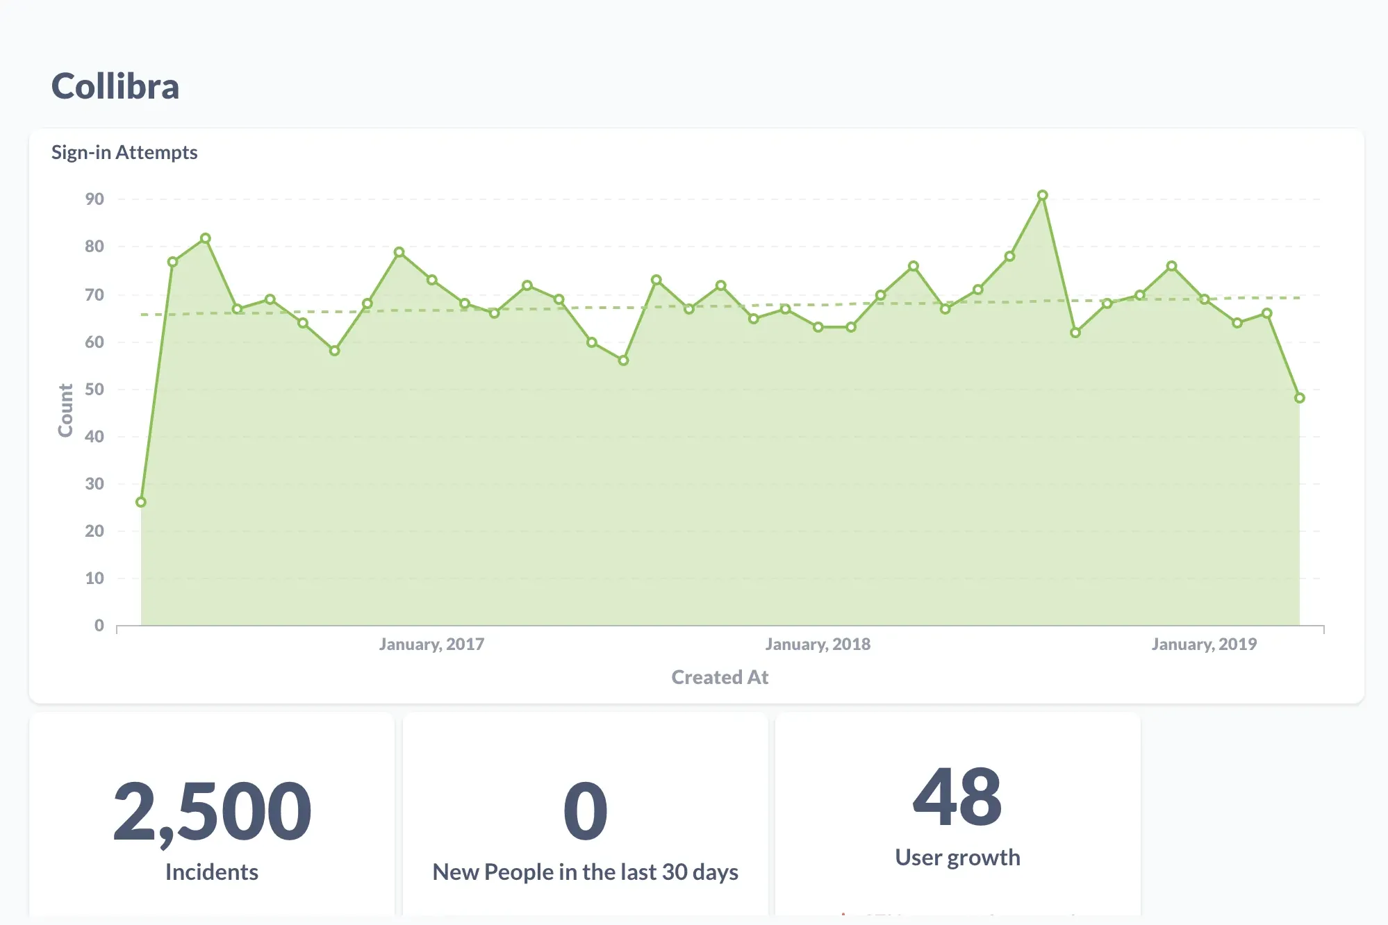The height and width of the screenshot is (925, 1388).
Task: Click the Collibra dashboard title
Action: click(115, 87)
